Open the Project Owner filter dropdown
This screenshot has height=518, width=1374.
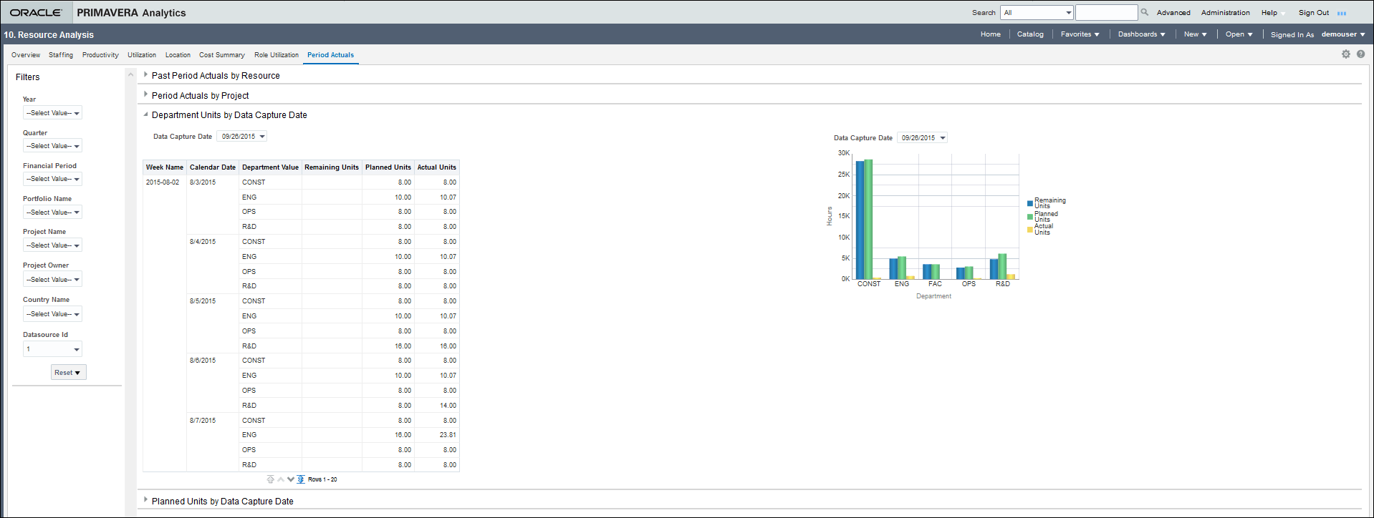pyautogui.click(x=53, y=280)
